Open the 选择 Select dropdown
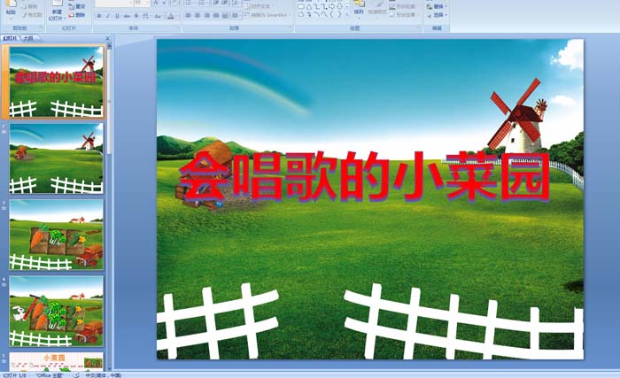This screenshot has height=378, width=620. (438, 15)
